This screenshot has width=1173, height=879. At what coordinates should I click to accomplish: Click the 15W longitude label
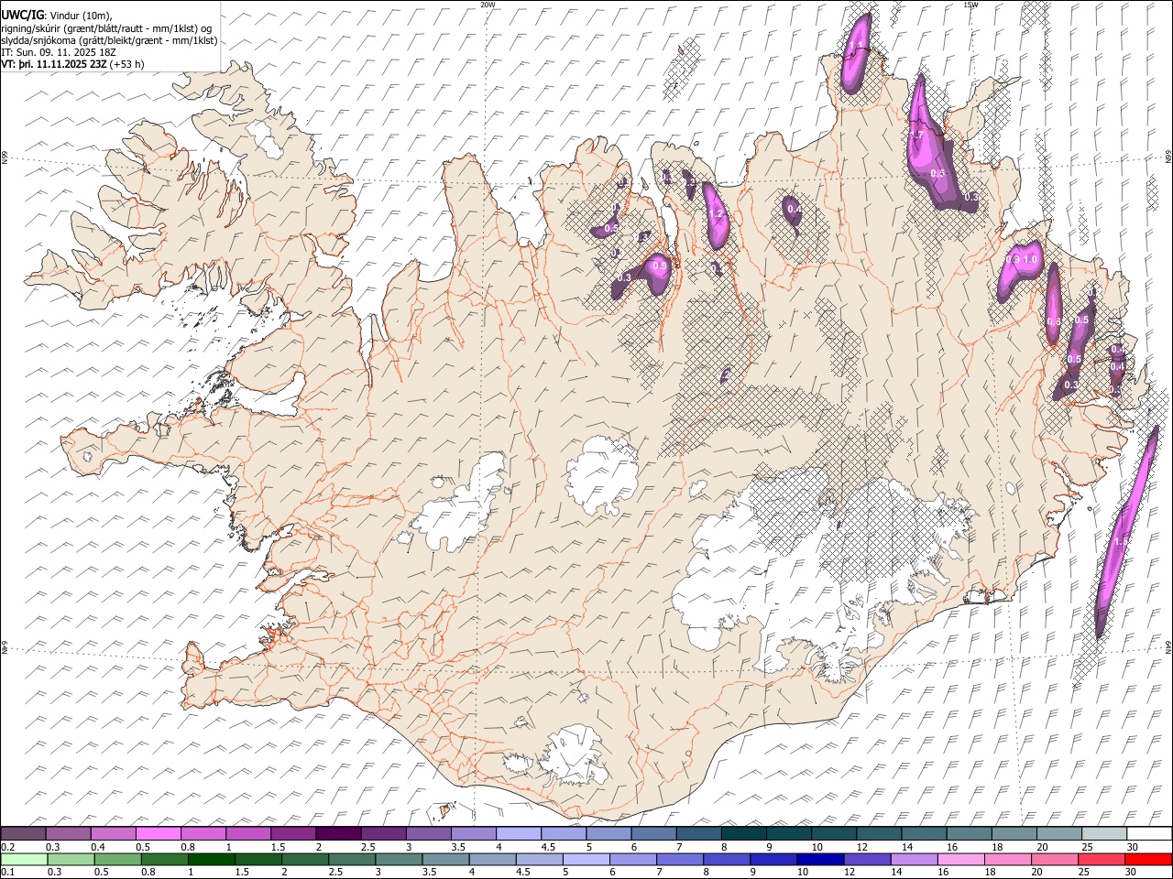point(970,5)
